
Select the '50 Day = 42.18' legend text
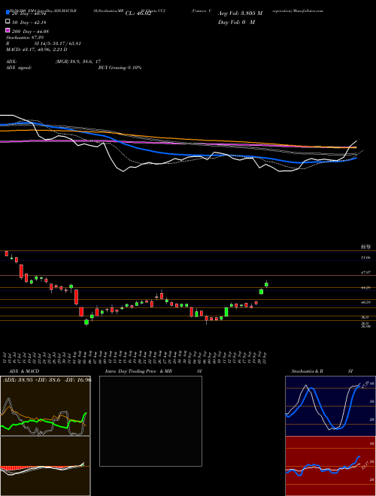coord(28,23)
